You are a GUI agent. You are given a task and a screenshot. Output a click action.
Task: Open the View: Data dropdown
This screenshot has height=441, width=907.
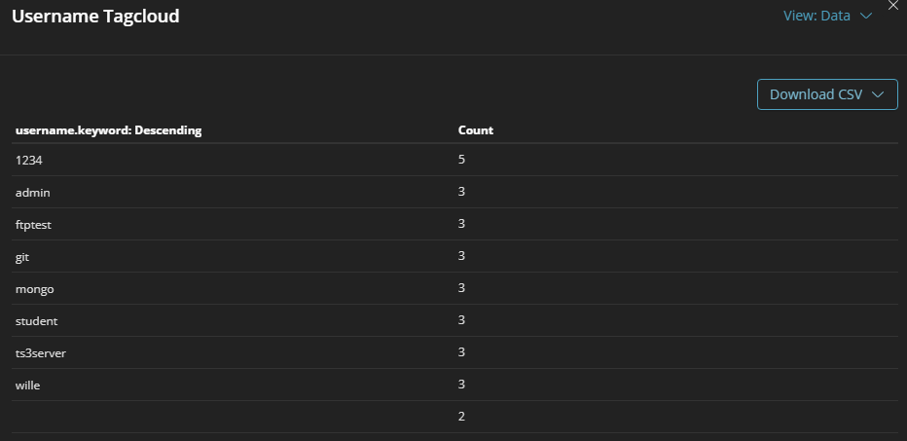(x=827, y=16)
